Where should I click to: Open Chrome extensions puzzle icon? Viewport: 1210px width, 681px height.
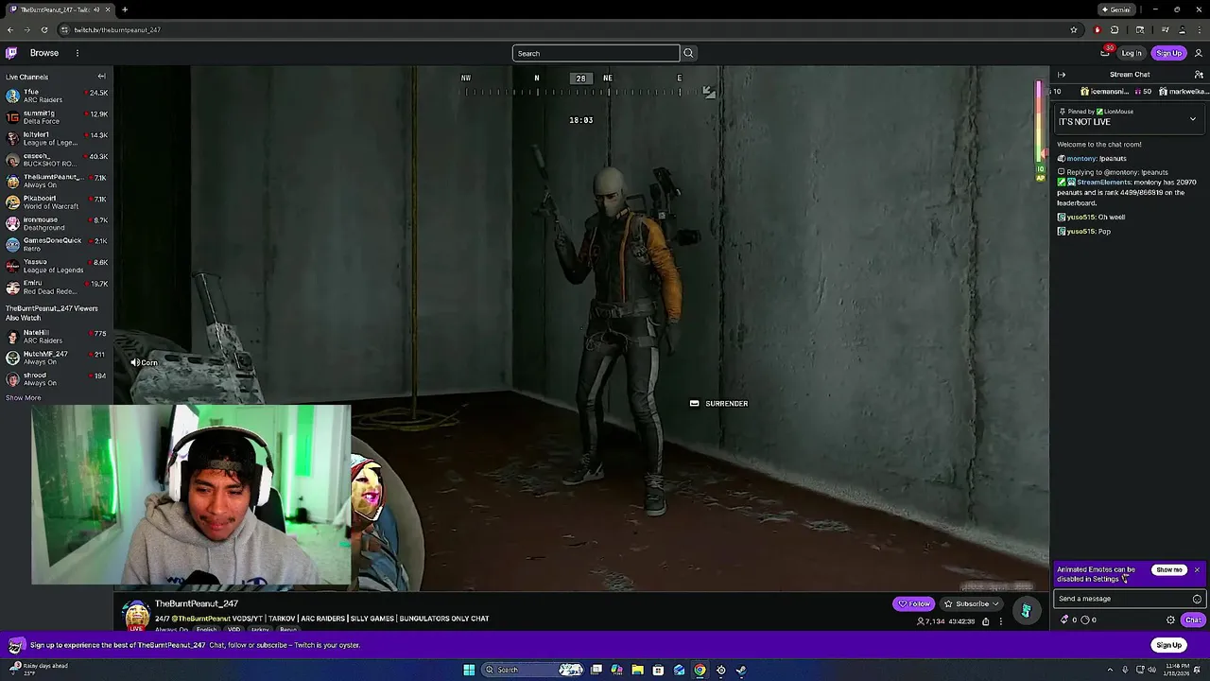tap(1115, 29)
